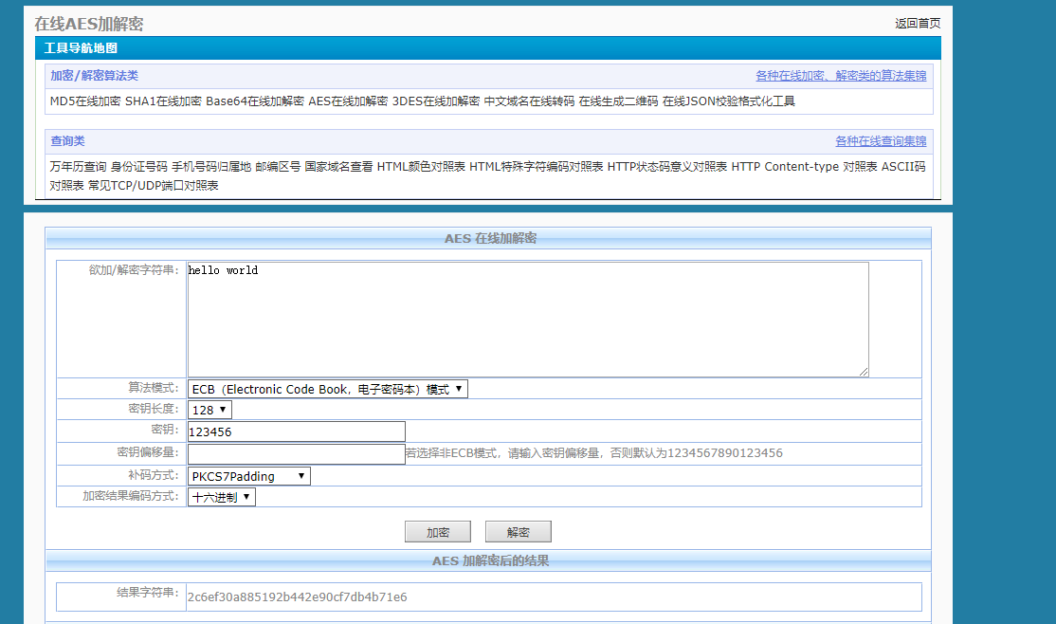The width and height of the screenshot is (1056, 624).
Task: Go to Base64在线加解密
Action: pyautogui.click(x=255, y=101)
